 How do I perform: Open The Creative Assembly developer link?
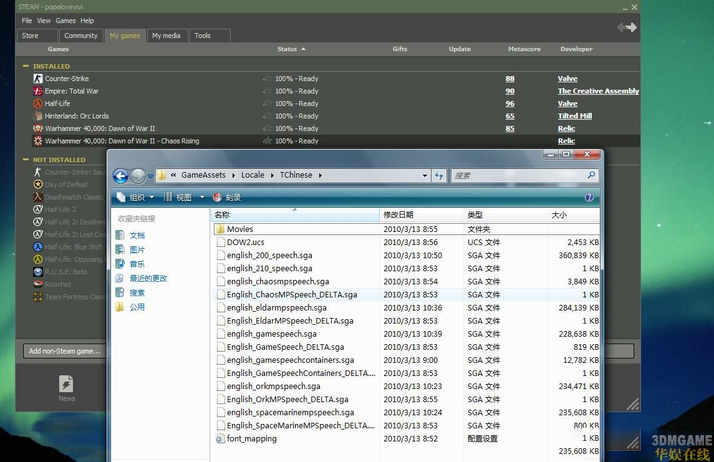point(599,91)
